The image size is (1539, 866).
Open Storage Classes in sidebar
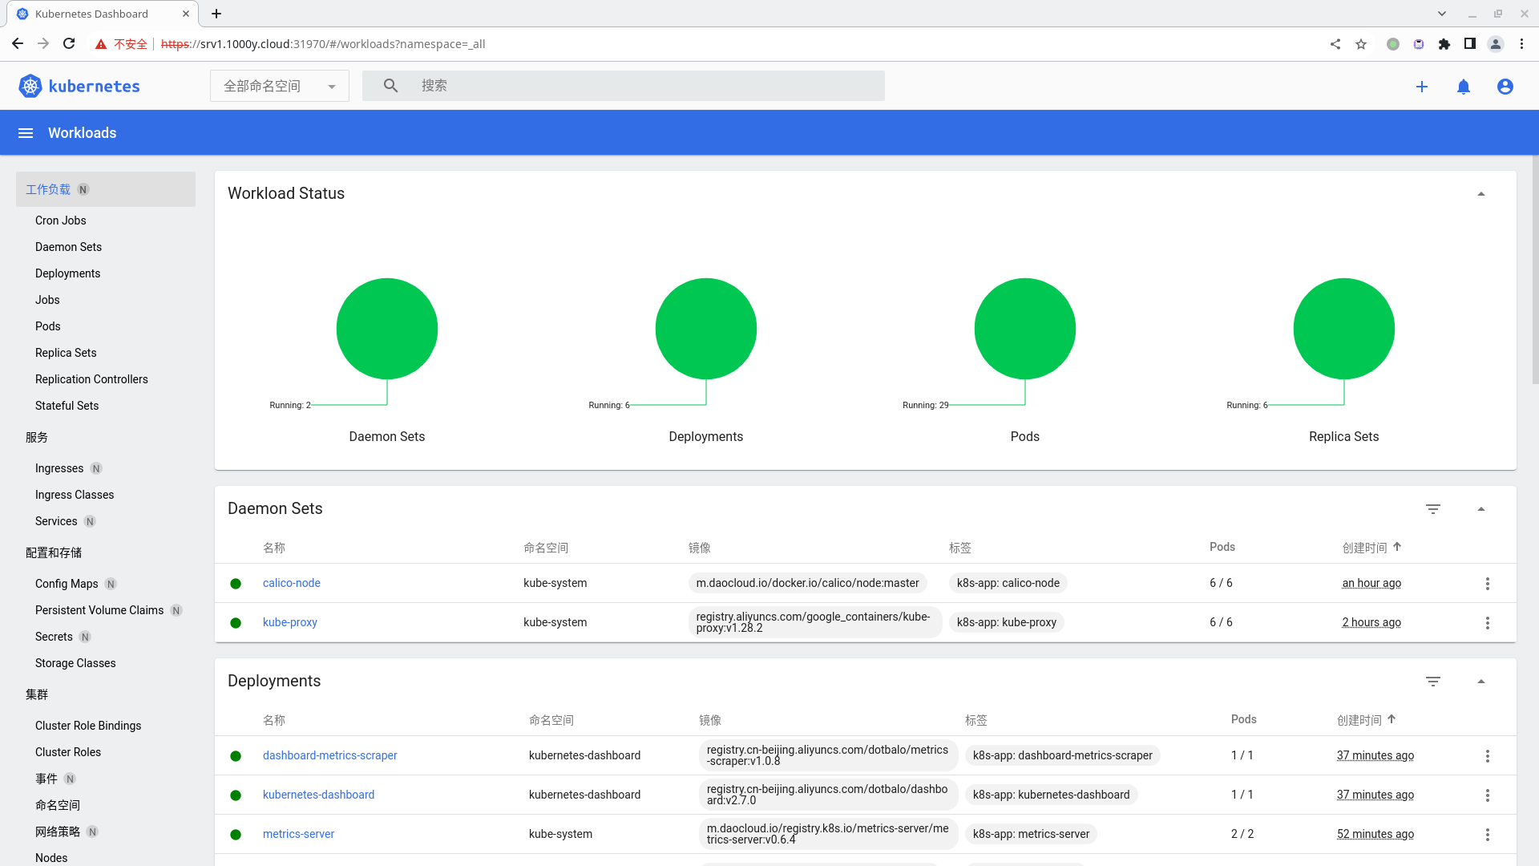(x=75, y=663)
